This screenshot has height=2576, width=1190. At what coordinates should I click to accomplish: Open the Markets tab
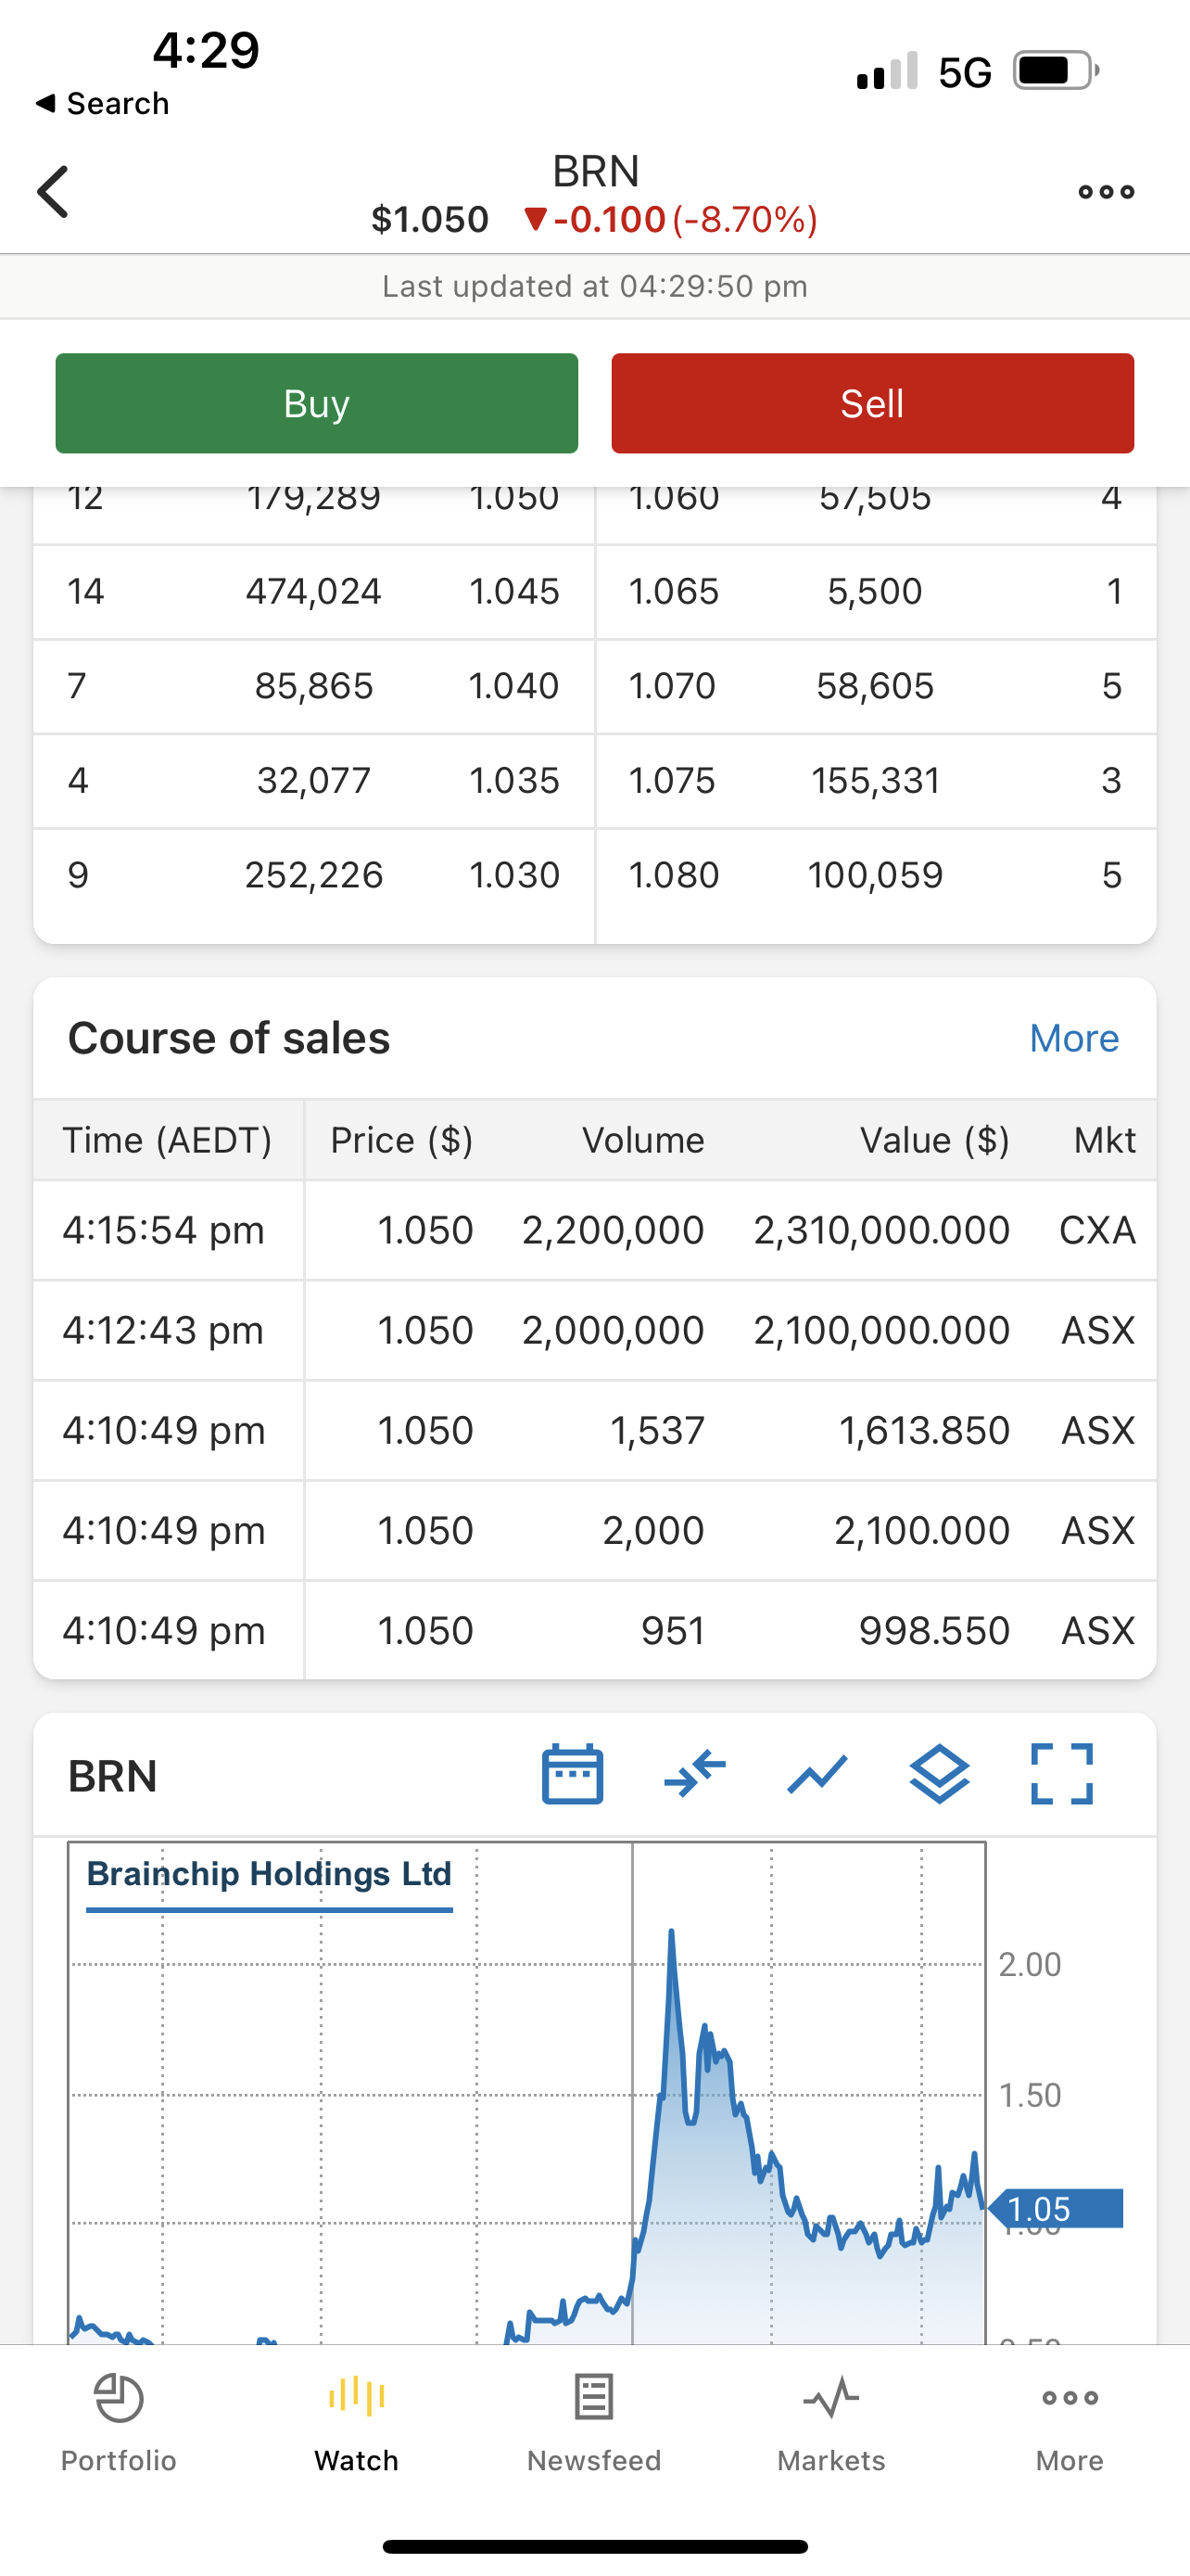(x=831, y=2422)
